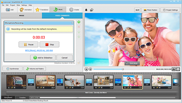
Task: Enter fullscreen preview mode
Action: point(178,69)
